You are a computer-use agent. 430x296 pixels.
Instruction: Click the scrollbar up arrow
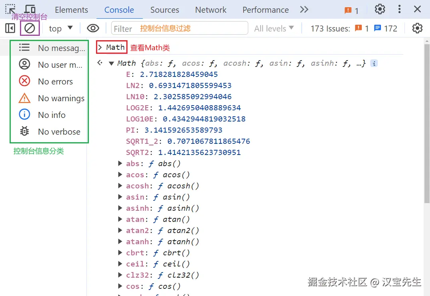pos(427,41)
